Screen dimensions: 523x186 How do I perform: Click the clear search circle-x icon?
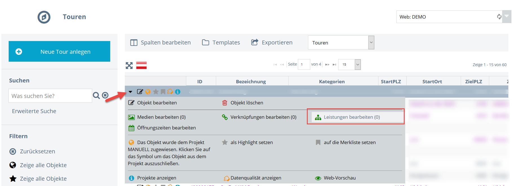click(x=105, y=95)
